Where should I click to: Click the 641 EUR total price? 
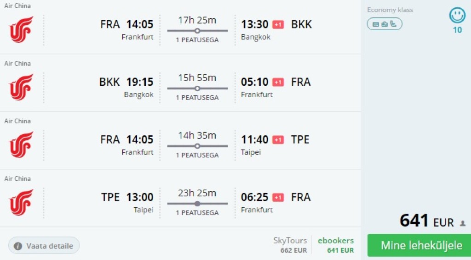pos(426,221)
